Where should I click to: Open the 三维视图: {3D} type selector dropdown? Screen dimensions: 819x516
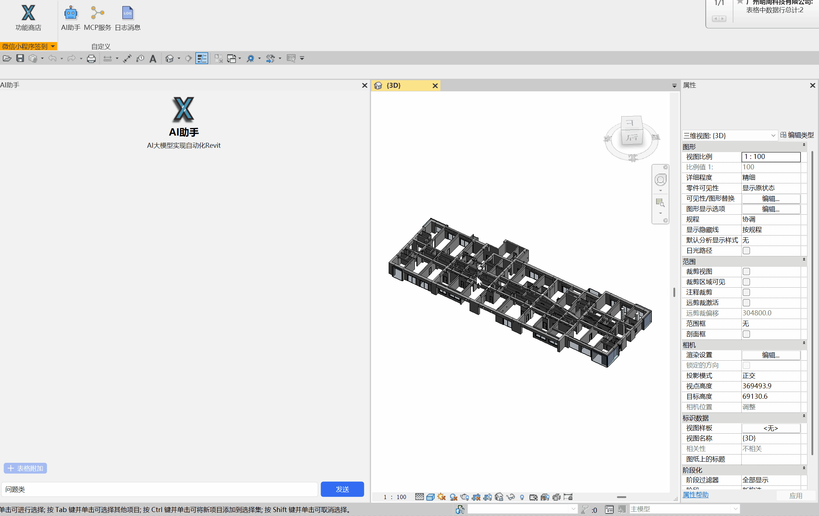(x=729, y=136)
